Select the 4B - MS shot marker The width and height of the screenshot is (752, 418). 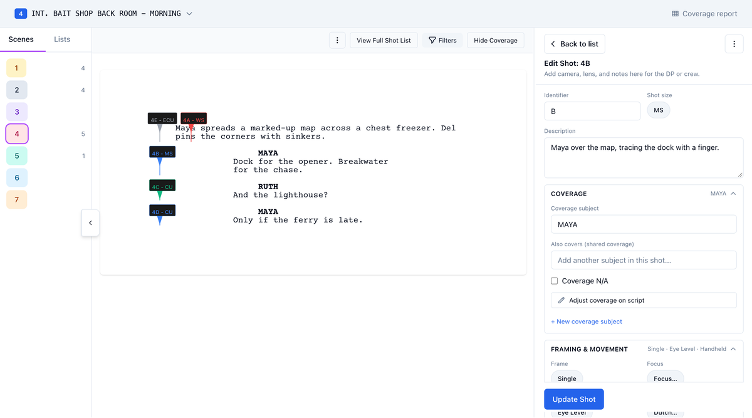pos(162,153)
